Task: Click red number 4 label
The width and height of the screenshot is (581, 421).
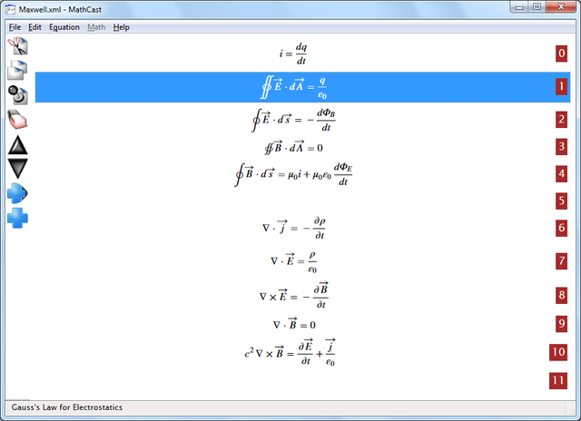Action: [x=561, y=173]
